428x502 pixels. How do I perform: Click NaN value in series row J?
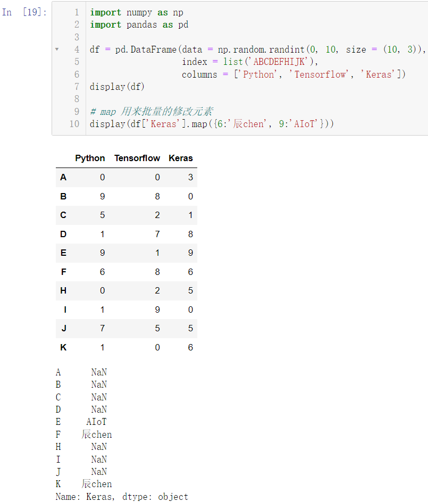(x=99, y=472)
